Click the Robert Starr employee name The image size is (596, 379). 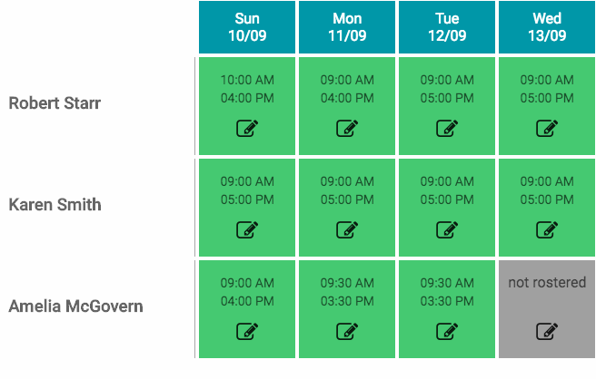pos(55,103)
